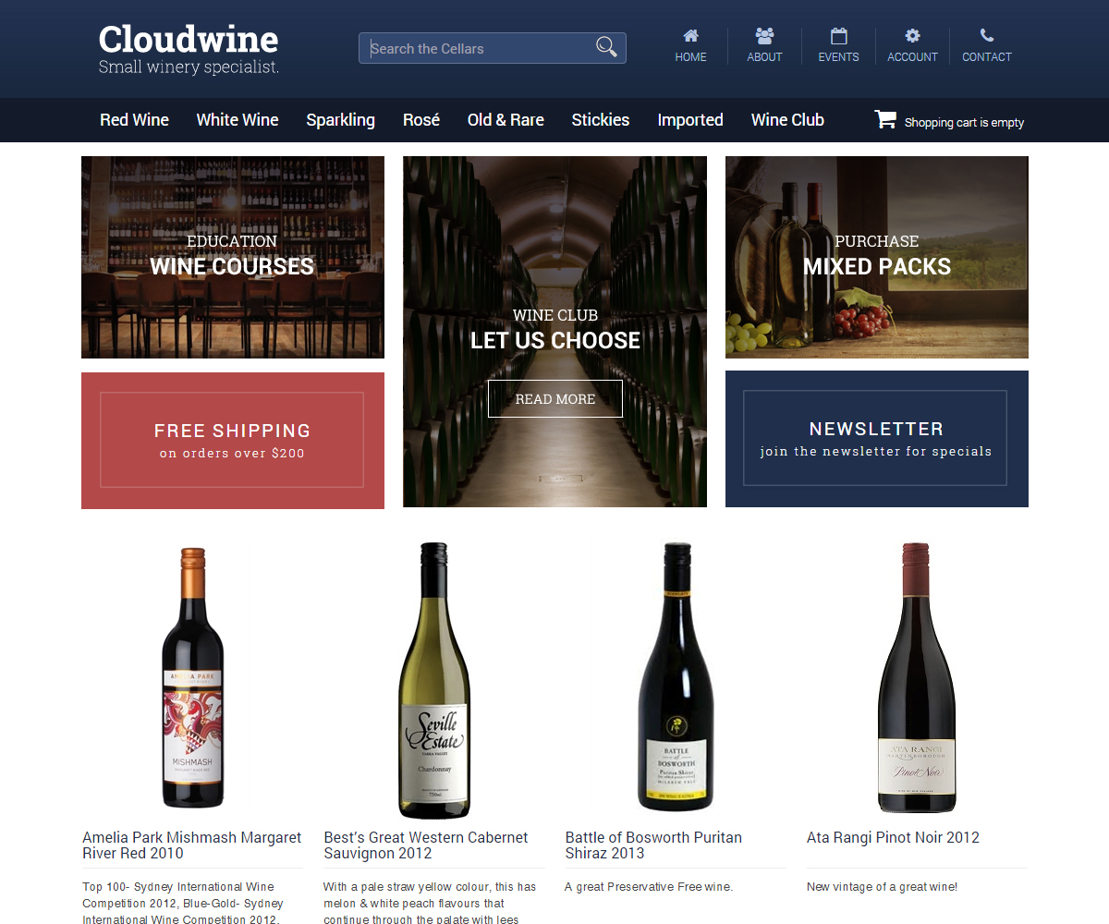Click the Home house icon
This screenshot has height=924, width=1109.
pyautogui.click(x=690, y=36)
